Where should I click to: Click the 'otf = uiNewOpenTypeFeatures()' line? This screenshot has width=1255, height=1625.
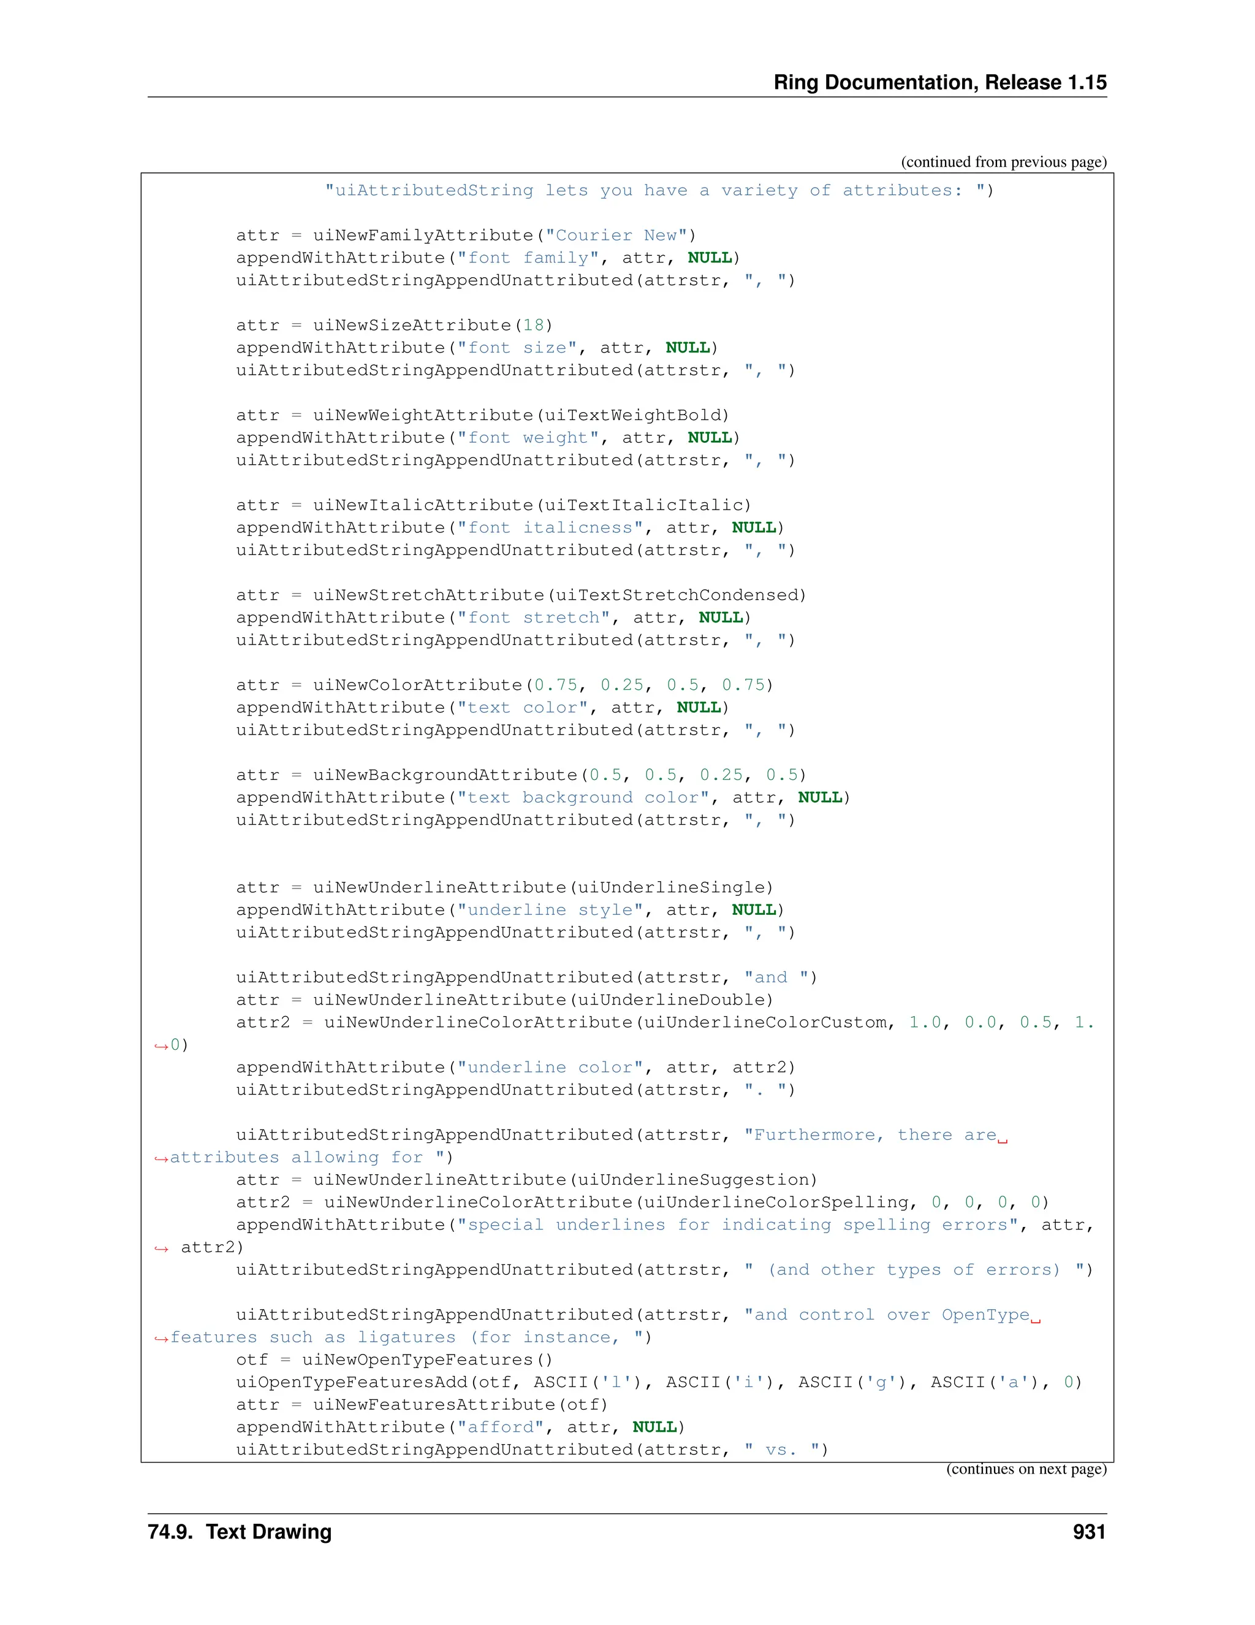394,1360
